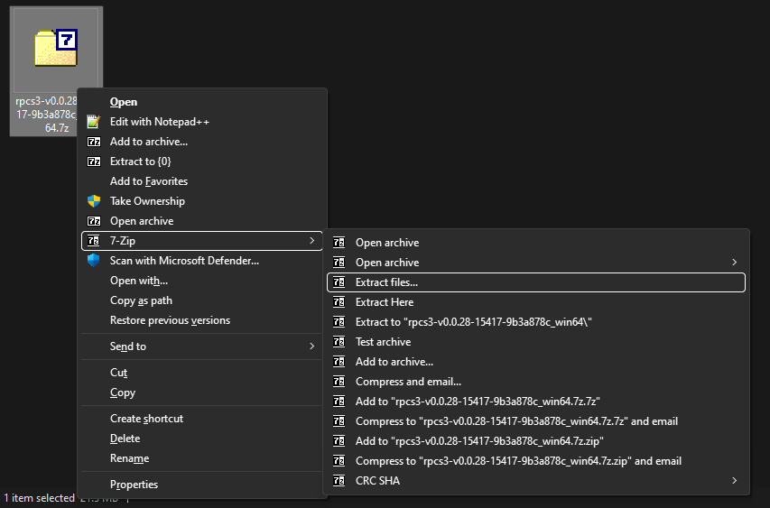Expand the 7-Zip submenu arrow

pyautogui.click(x=311, y=241)
